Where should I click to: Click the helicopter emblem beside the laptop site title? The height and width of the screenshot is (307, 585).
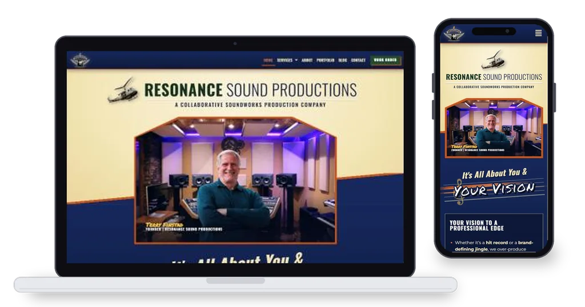click(123, 90)
